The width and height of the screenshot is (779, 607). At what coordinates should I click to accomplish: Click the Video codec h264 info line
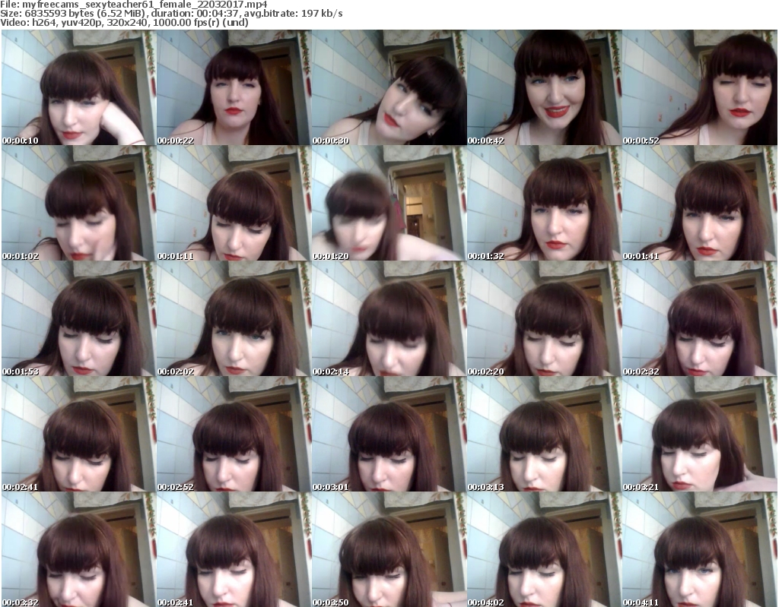coord(124,22)
